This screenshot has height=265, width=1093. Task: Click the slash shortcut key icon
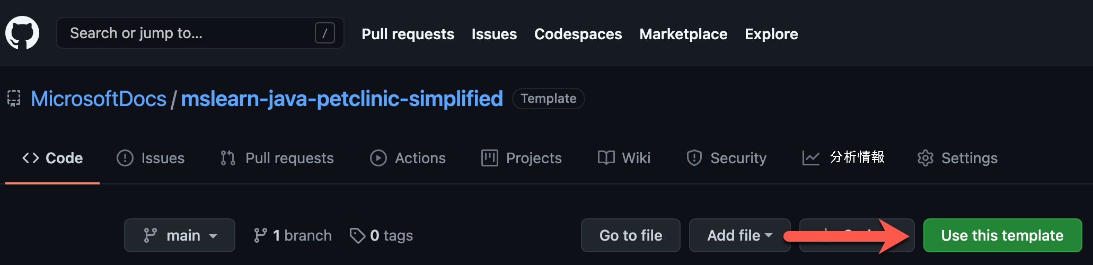tap(324, 33)
